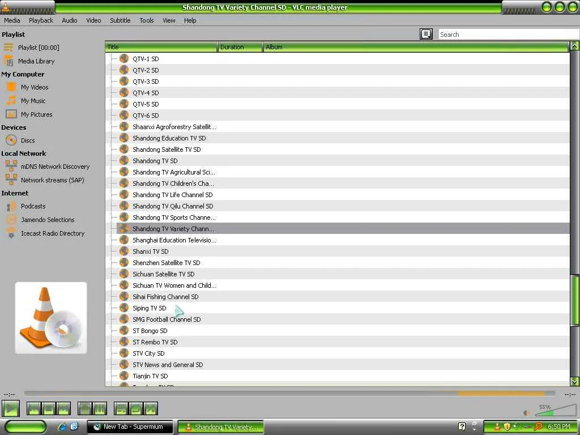Open the Playback menu
580x435 pixels.
click(x=41, y=20)
